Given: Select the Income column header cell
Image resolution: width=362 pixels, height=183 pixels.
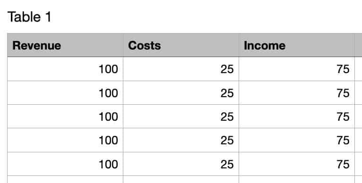Looking at the screenshot, I should point(297,45).
